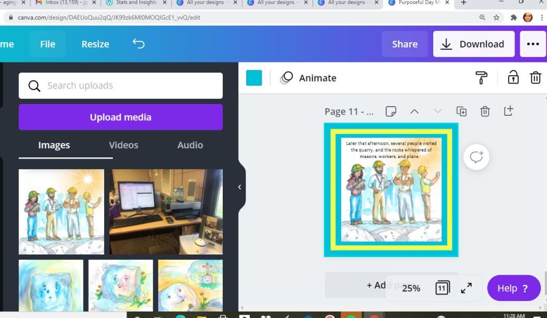Image resolution: width=547 pixels, height=318 pixels.
Task: Open page notes icon beside Page 11
Action: click(x=391, y=112)
